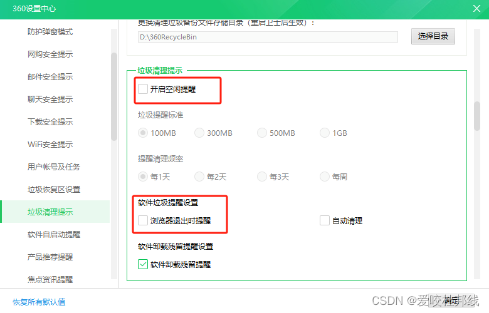Open WiFi安全提示 settings page
Screen dimensions: 489x313
click(50, 144)
